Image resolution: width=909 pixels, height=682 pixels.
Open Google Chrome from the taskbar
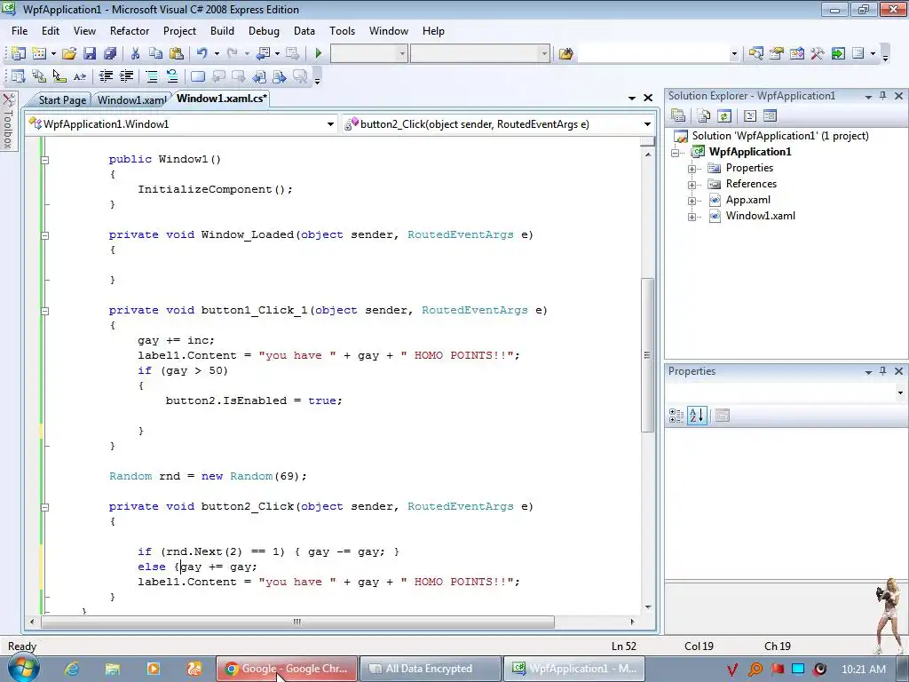tap(288, 669)
